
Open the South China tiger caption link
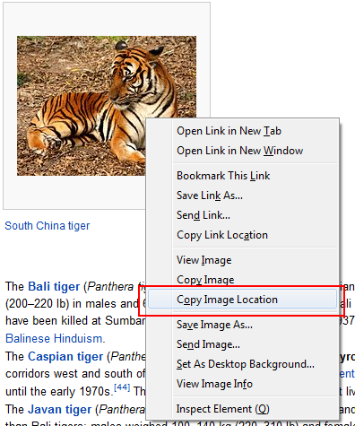coord(48,226)
